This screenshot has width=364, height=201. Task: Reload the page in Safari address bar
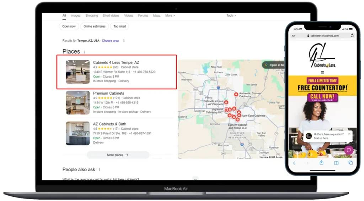point(352,35)
